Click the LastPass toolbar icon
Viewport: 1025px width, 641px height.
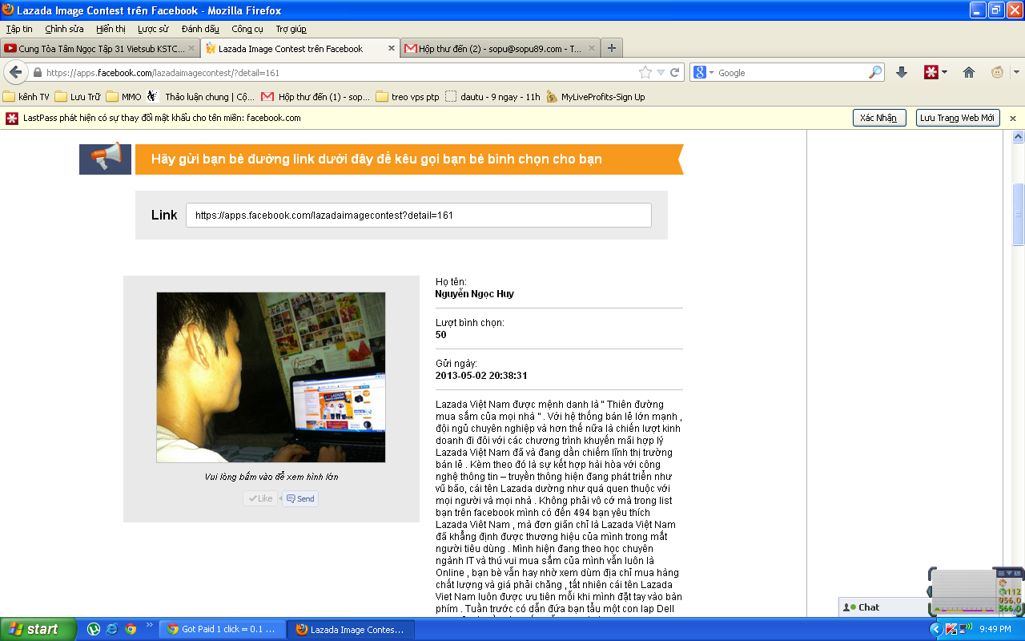[931, 72]
